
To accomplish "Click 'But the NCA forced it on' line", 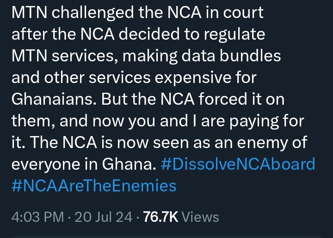I will click(192, 99).
